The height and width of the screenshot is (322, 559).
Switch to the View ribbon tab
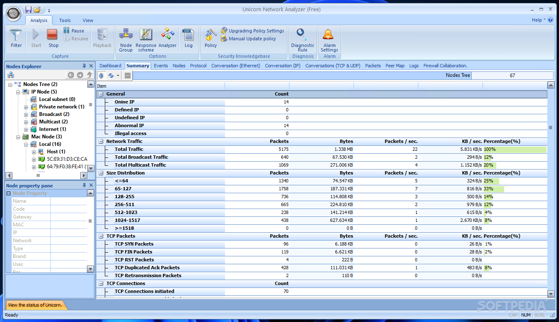click(88, 20)
